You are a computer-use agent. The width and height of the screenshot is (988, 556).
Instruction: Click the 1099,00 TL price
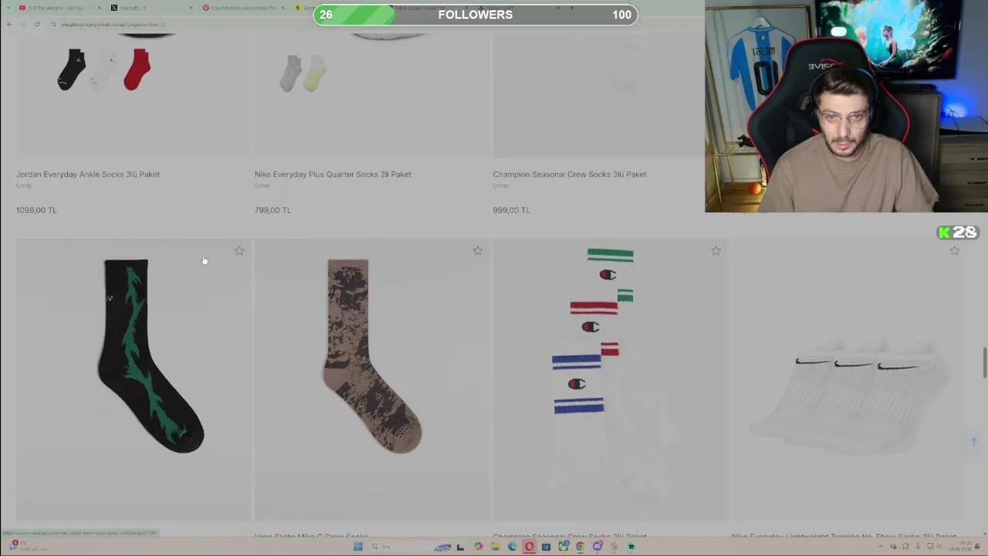36,210
